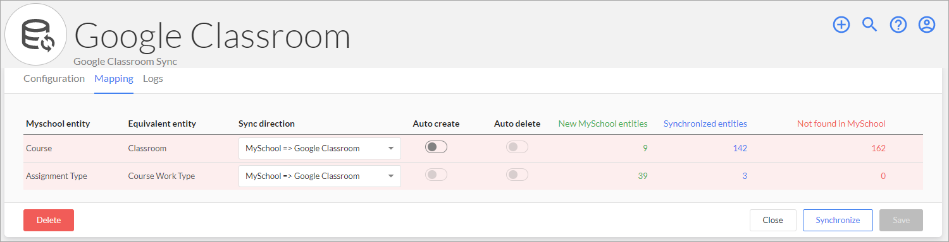
Task: Open the user account profile icon
Action: tap(927, 25)
